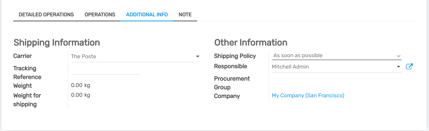Switch to the Detailed Operations tab
The width and height of the screenshot is (429, 131).
[46, 15]
